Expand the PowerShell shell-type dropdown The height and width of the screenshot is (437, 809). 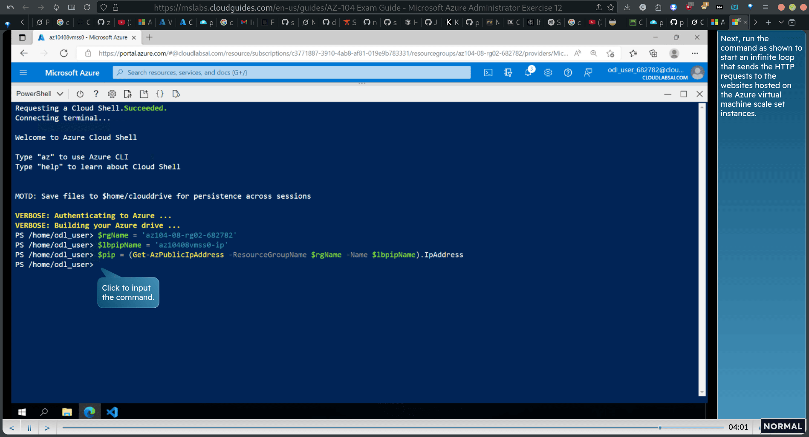pyautogui.click(x=40, y=94)
